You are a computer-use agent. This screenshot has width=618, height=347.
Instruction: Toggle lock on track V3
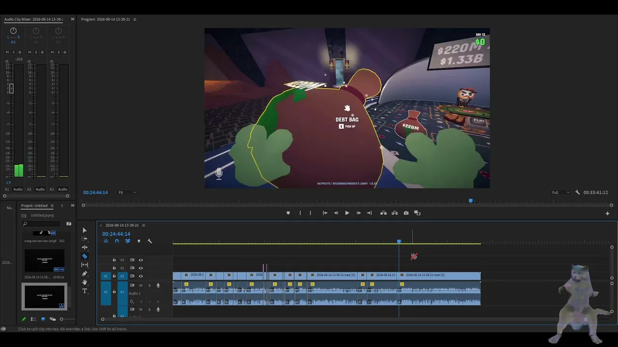tap(114, 260)
